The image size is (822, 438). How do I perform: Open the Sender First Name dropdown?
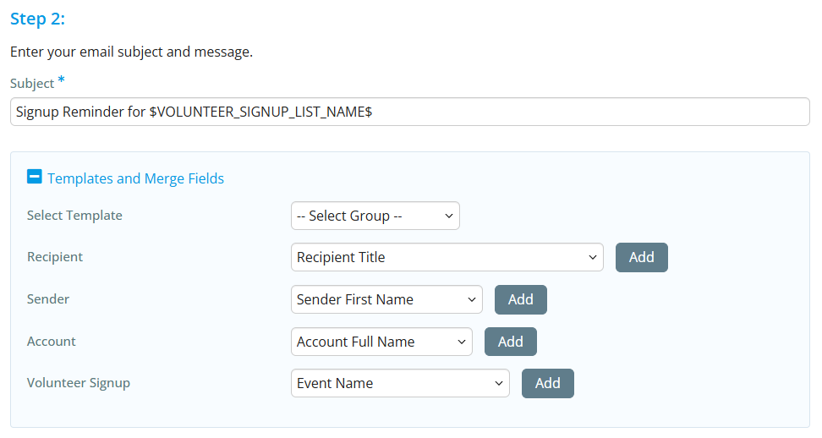click(386, 299)
